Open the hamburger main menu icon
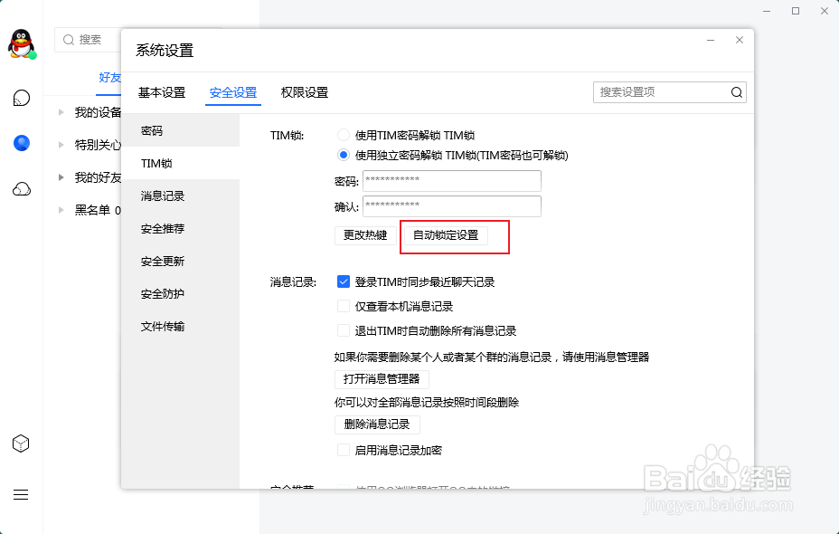839x534 pixels. (21, 494)
